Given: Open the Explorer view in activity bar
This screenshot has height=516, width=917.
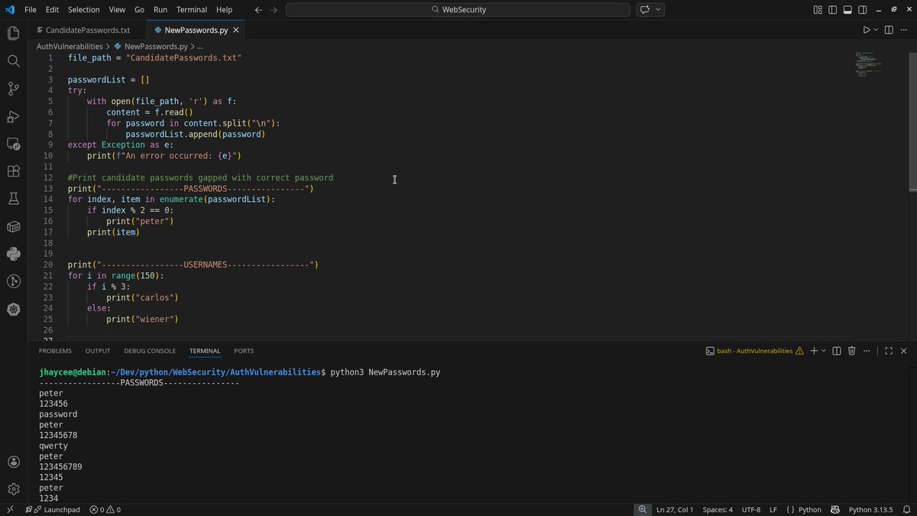Looking at the screenshot, I should [13, 33].
